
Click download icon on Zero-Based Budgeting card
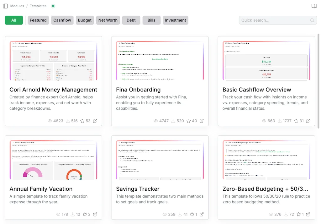[285, 214]
